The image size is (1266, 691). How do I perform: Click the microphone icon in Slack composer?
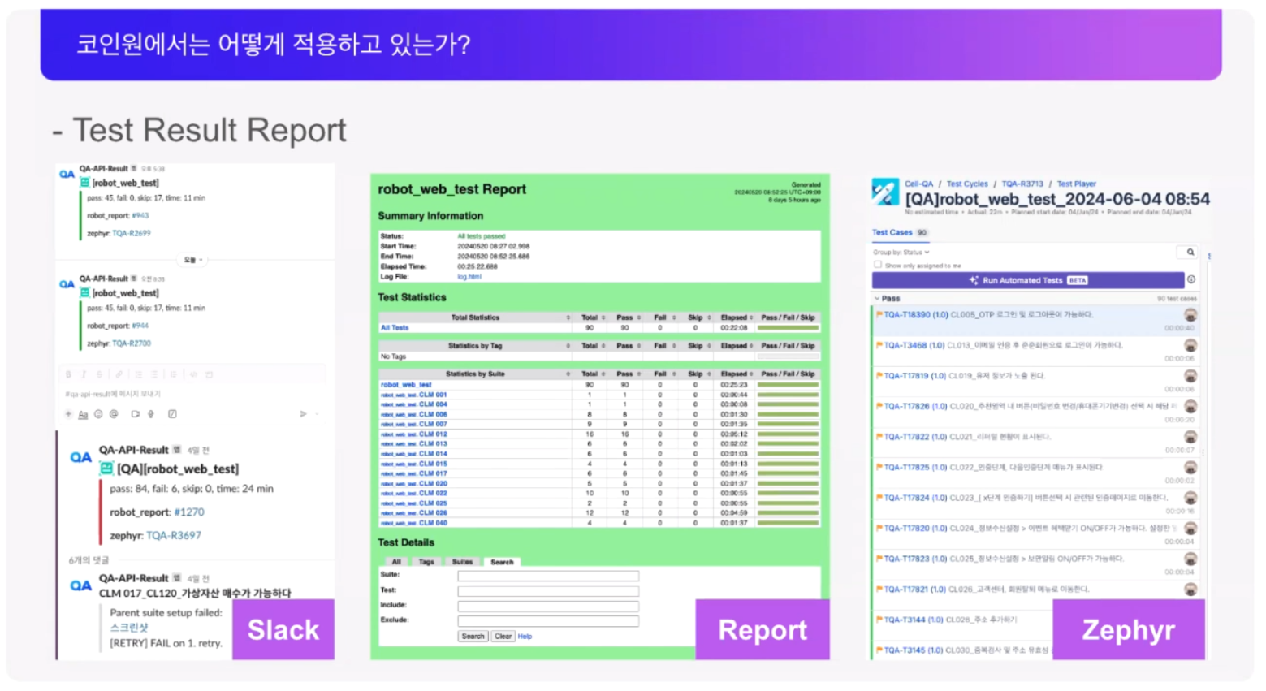[150, 414]
